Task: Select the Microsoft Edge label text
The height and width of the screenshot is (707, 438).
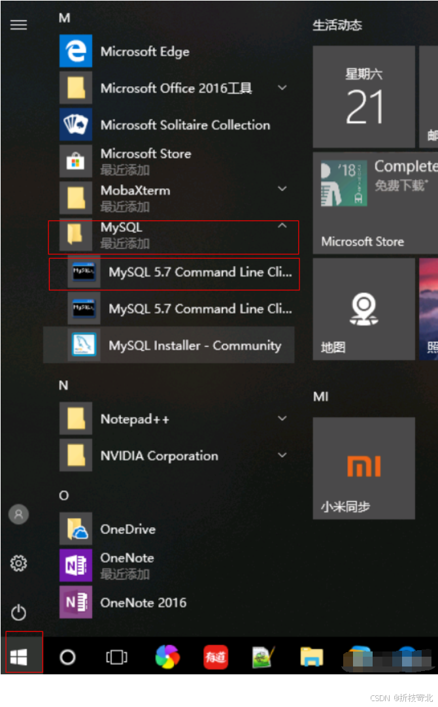Action: (144, 52)
